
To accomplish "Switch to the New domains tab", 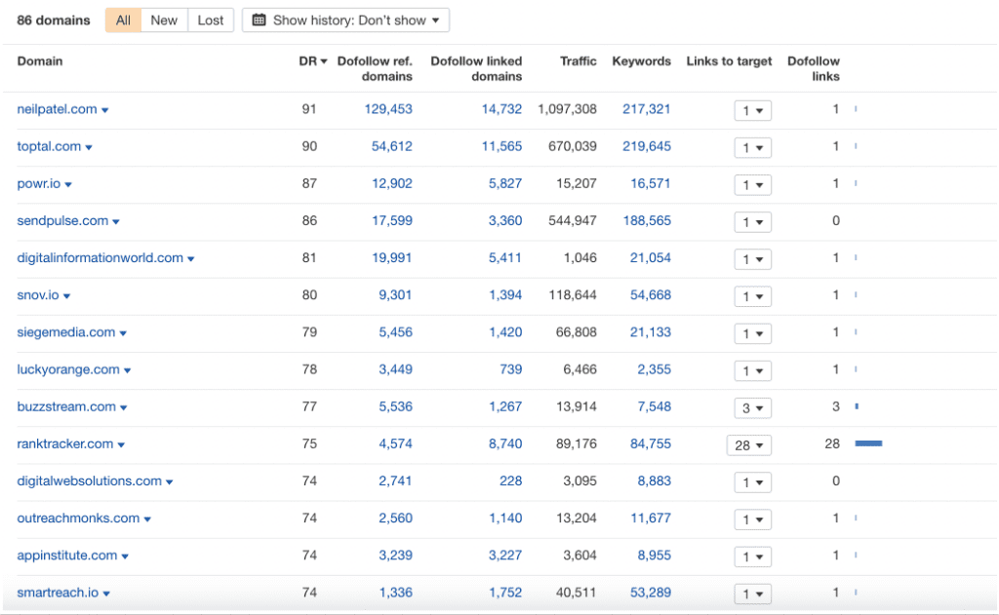I will (x=164, y=20).
